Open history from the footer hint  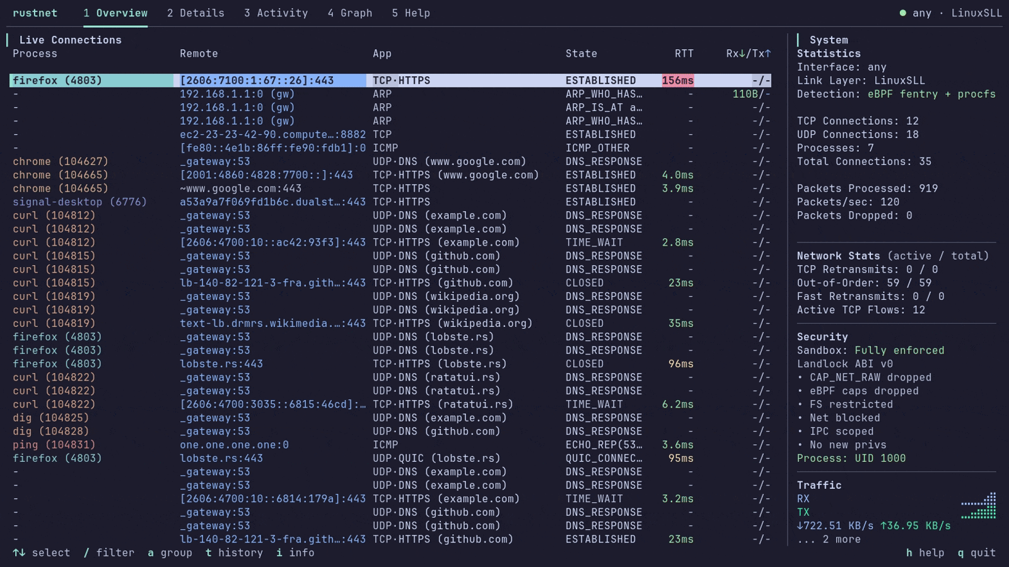(234, 553)
